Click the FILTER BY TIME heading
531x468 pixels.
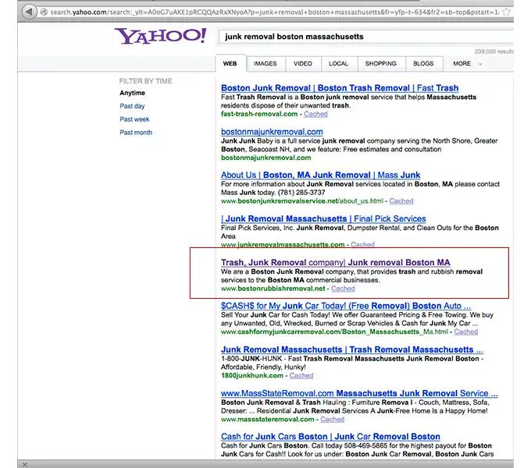(145, 81)
